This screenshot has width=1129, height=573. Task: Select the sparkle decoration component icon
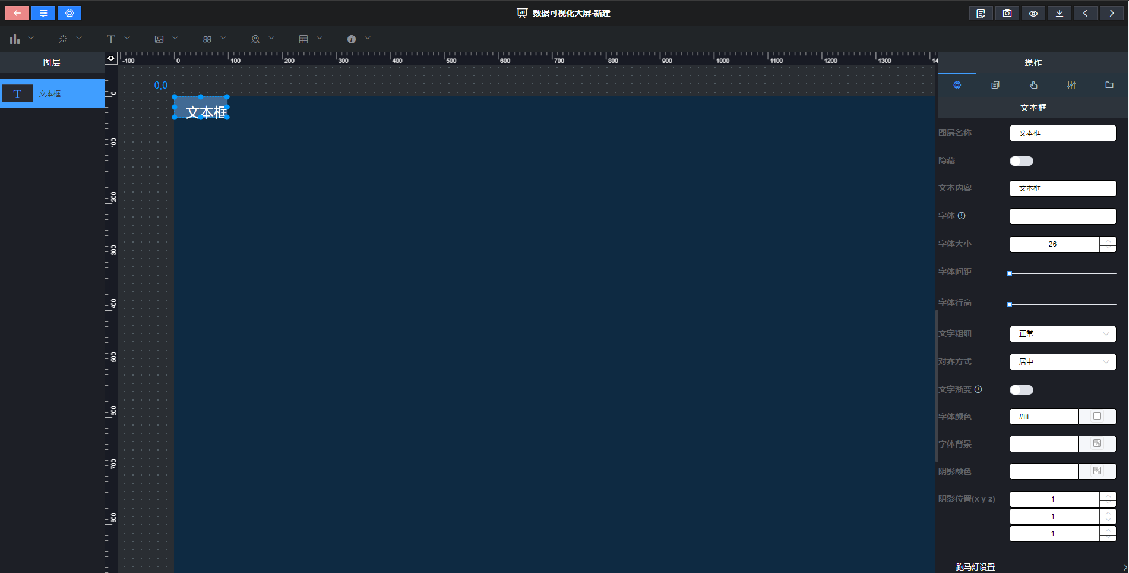[x=63, y=39]
